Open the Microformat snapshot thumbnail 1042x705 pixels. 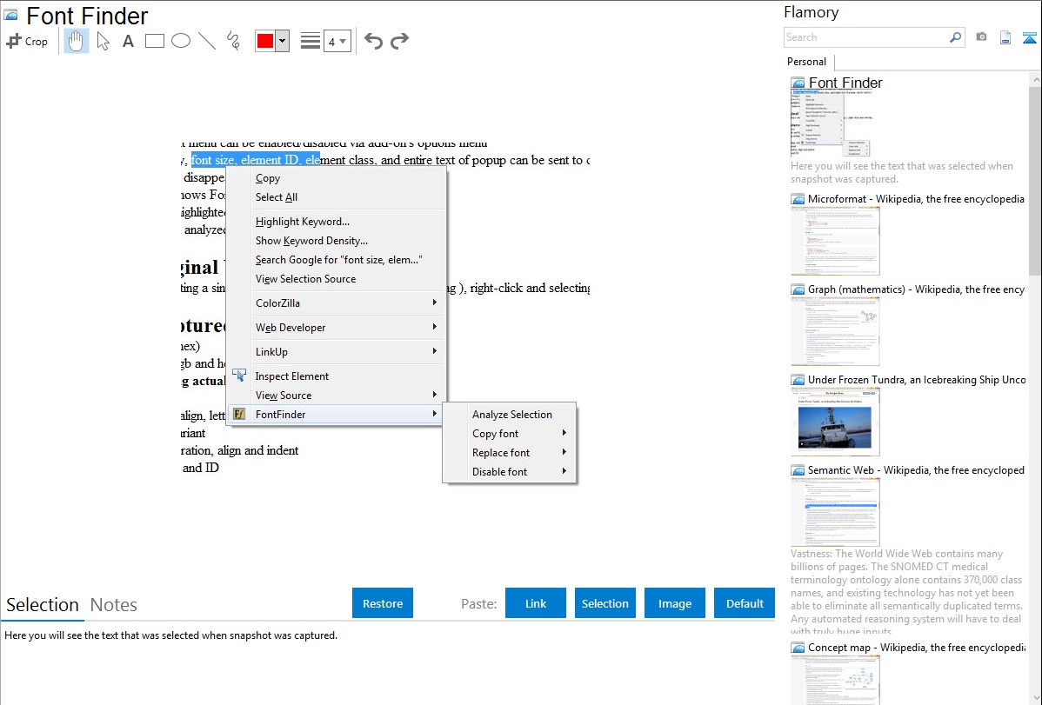[835, 241]
